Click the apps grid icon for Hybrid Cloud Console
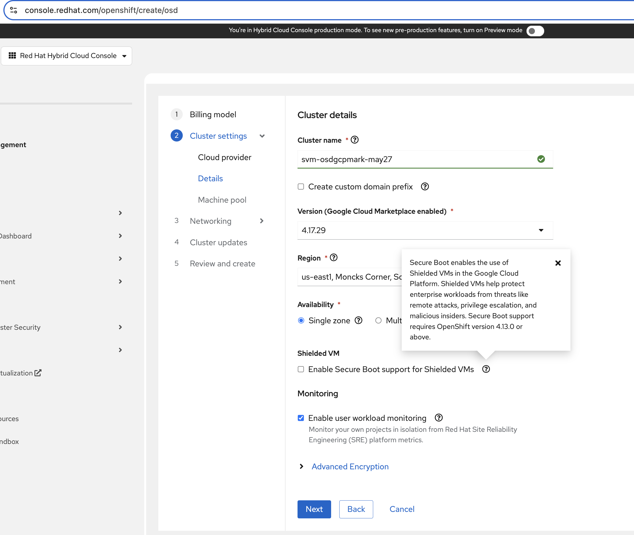634x535 pixels. (12, 56)
